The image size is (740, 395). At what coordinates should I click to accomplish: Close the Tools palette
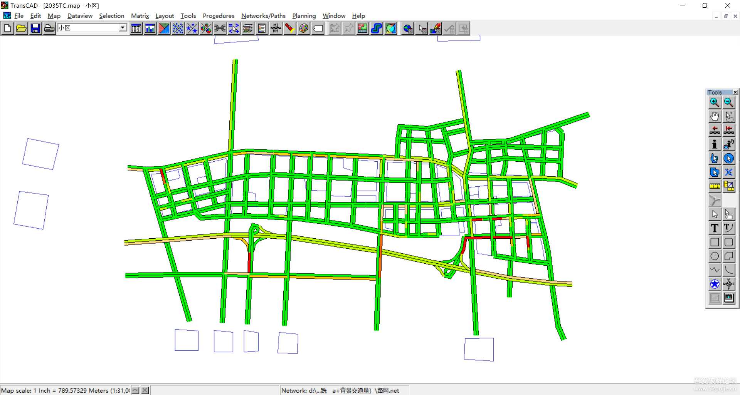735,92
